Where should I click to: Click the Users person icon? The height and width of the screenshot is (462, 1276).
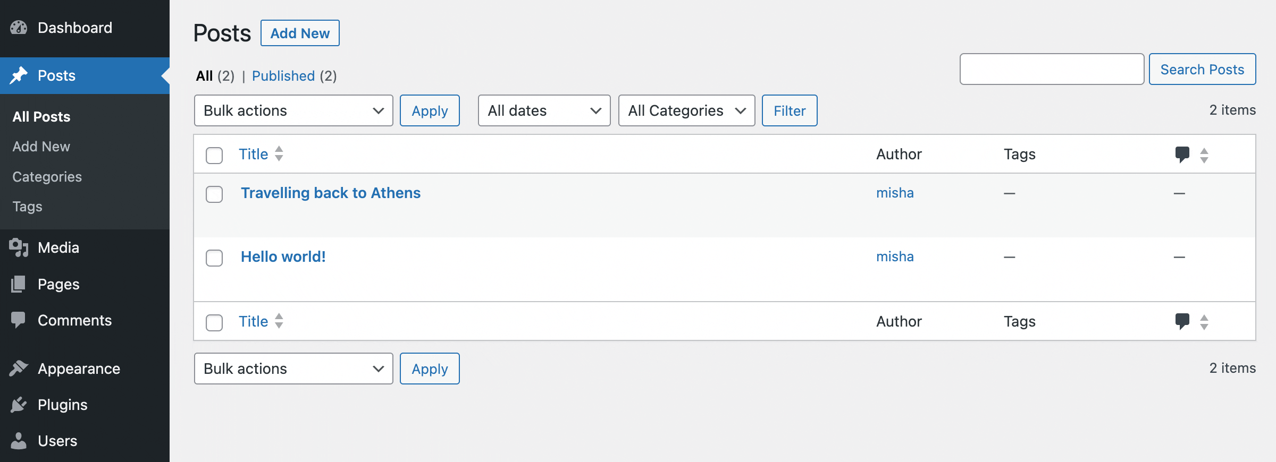19,441
